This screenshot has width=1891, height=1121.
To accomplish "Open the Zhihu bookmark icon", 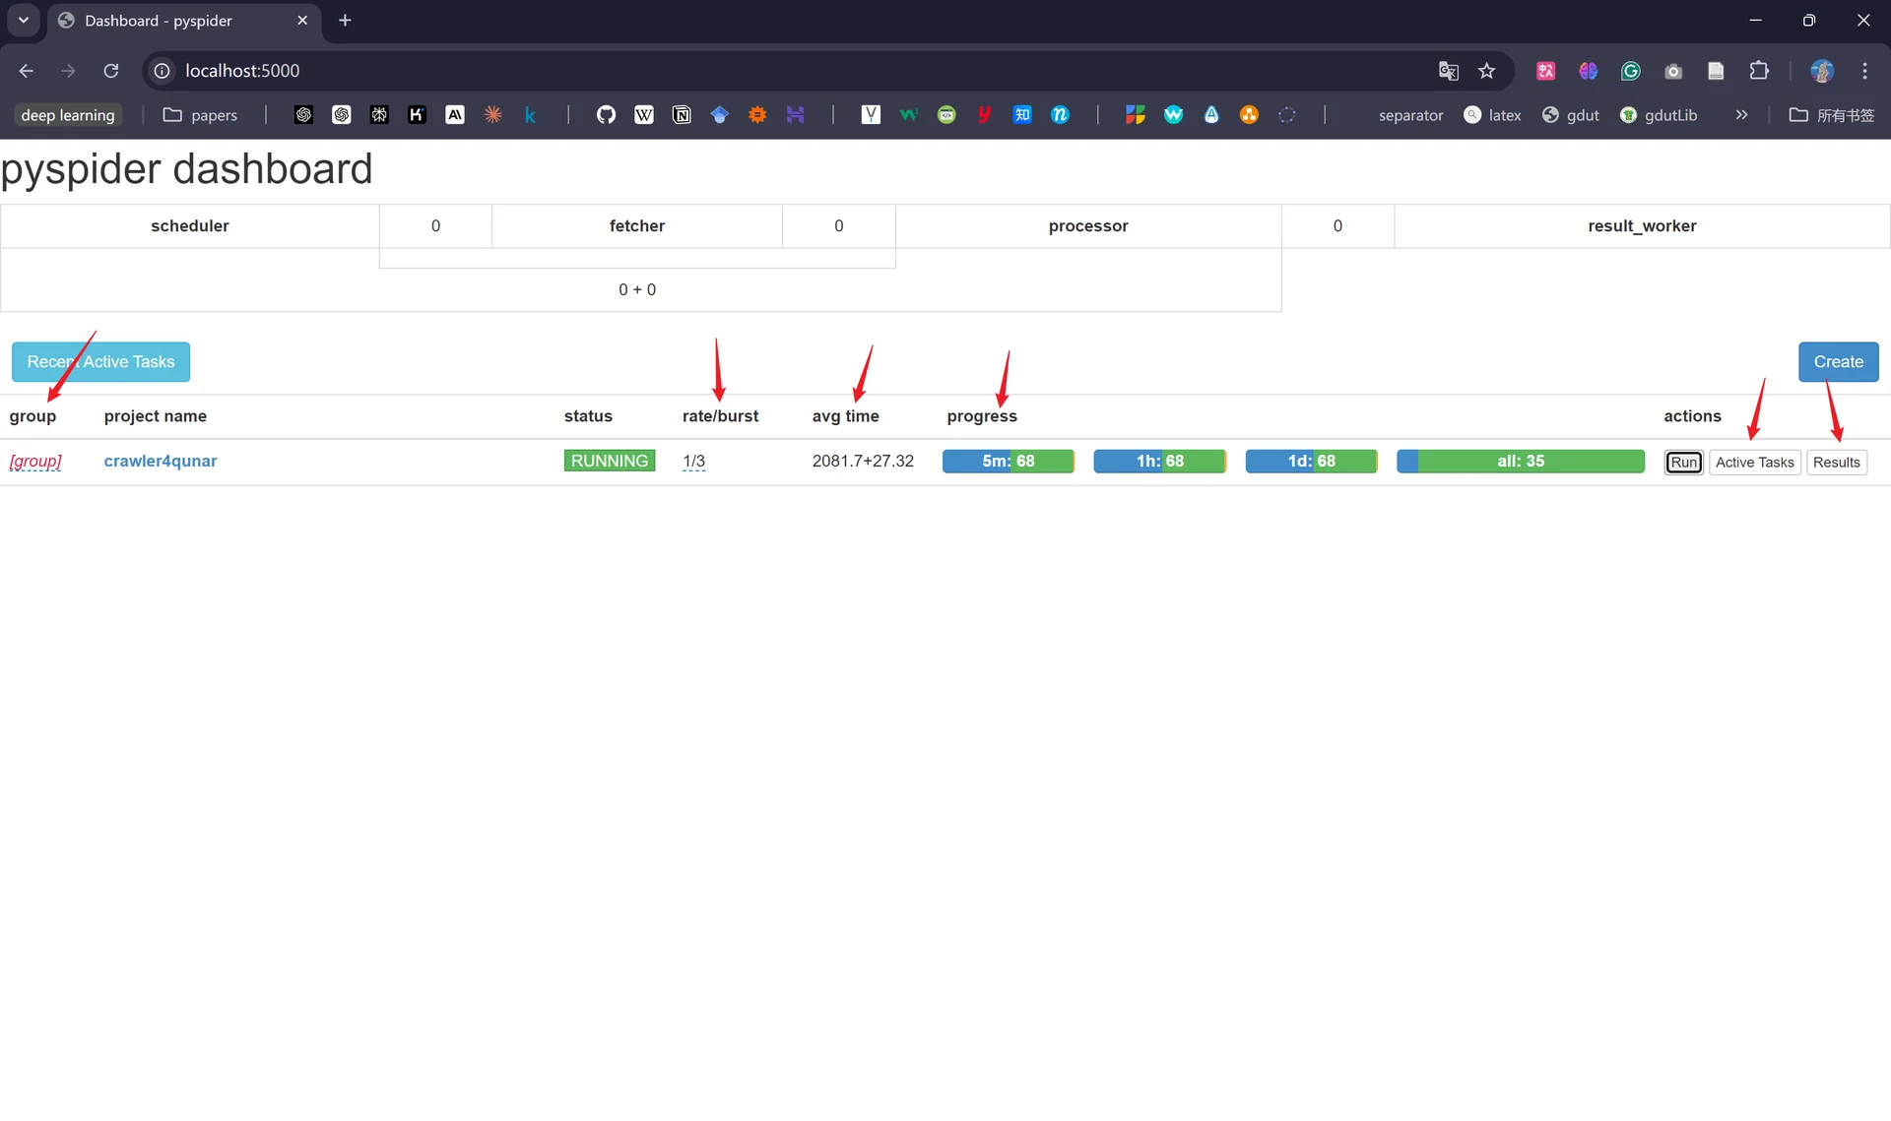I will (1022, 115).
